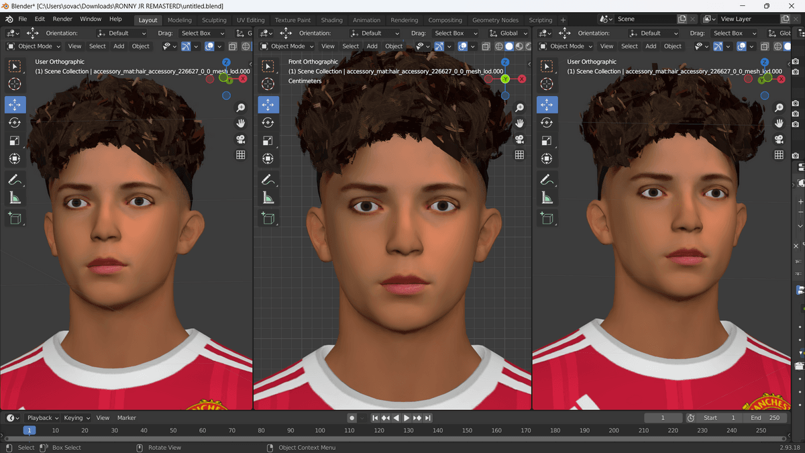This screenshot has width=805, height=453.
Task: Open Drag Select Box dropdown in left viewport
Action: pos(202,33)
